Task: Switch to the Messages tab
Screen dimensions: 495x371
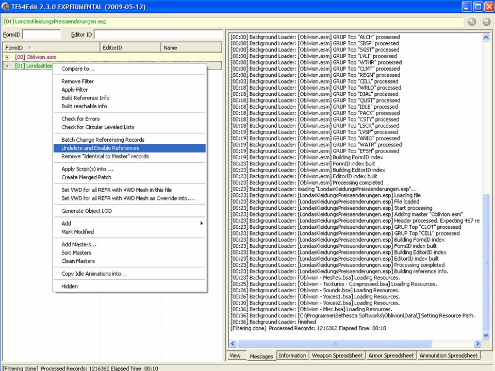Action: 261,356
